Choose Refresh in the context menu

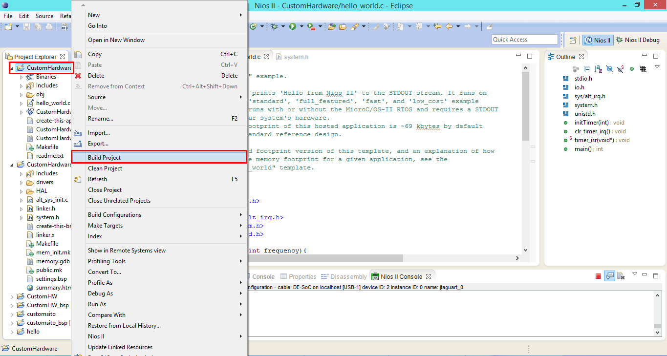(159, 179)
